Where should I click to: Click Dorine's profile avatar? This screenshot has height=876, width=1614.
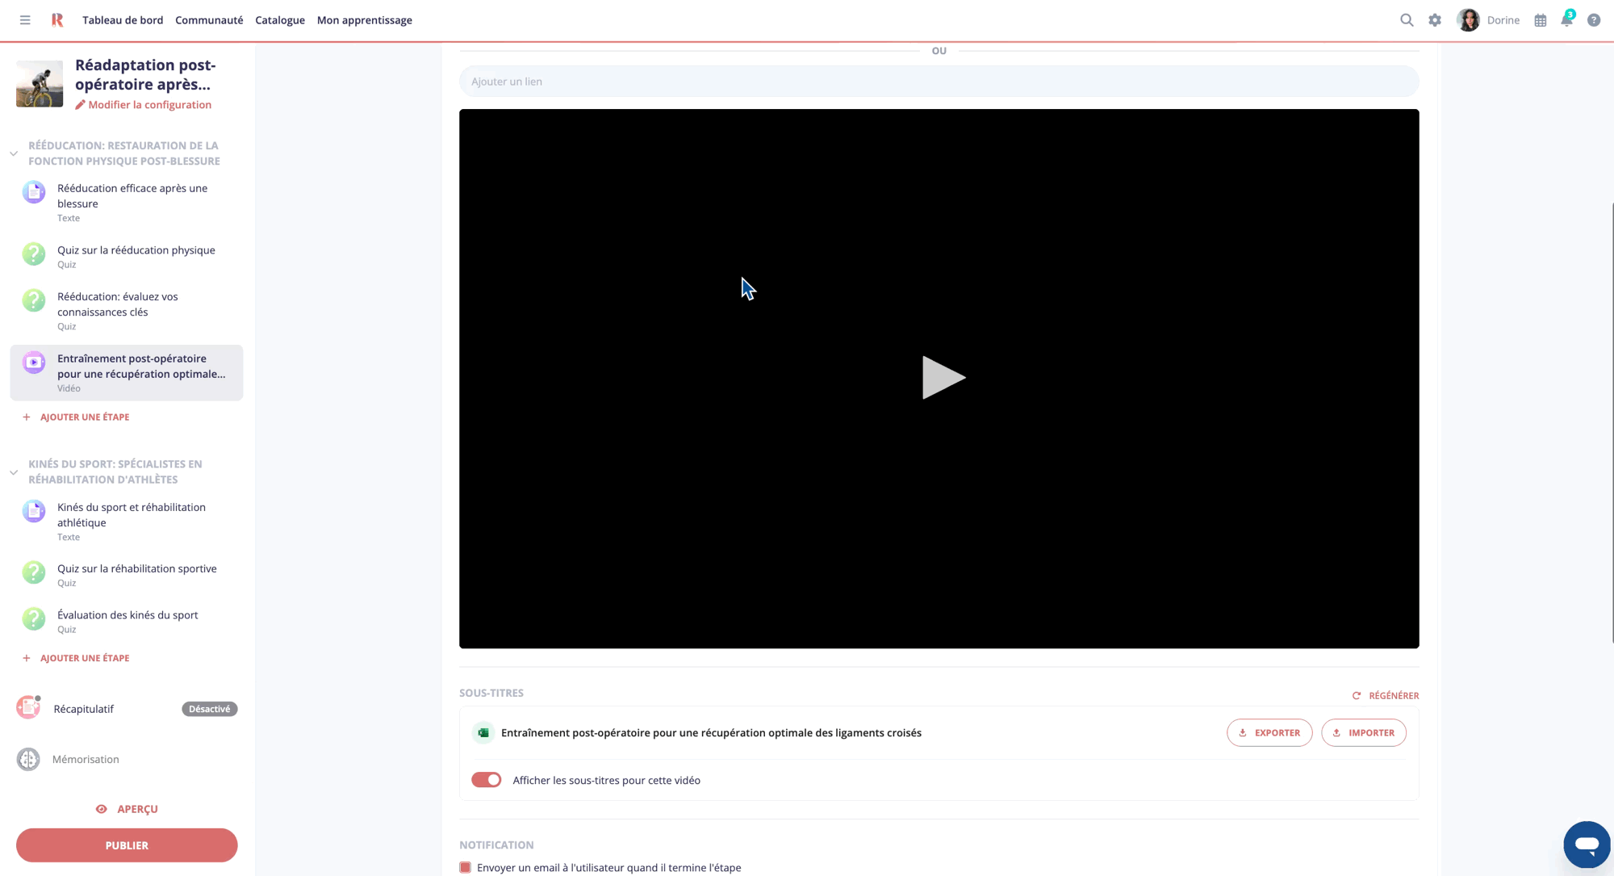pos(1467,19)
